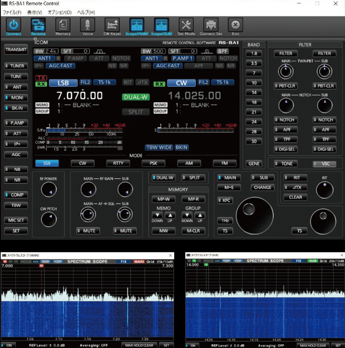Enable the DUAL-W dual watch toggle
345x348 pixels.
pyautogui.click(x=163, y=178)
